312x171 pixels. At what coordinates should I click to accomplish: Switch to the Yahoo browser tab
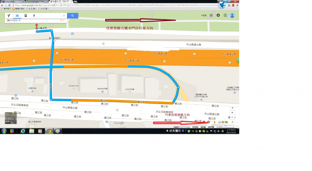click(13, 2)
